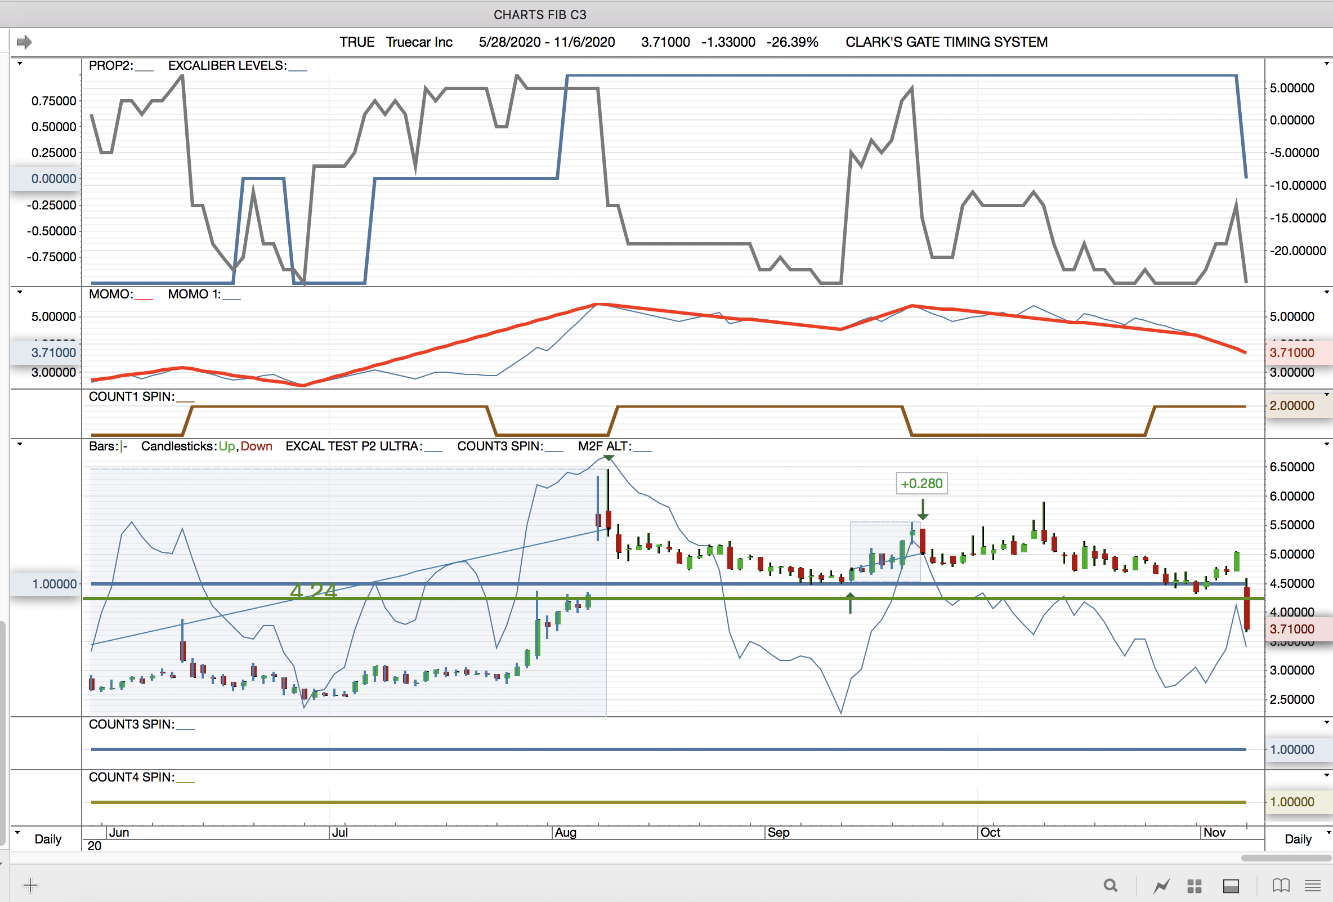Click the CLARK'S GATE TIMING SYSTEM title

[x=946, y=42]
